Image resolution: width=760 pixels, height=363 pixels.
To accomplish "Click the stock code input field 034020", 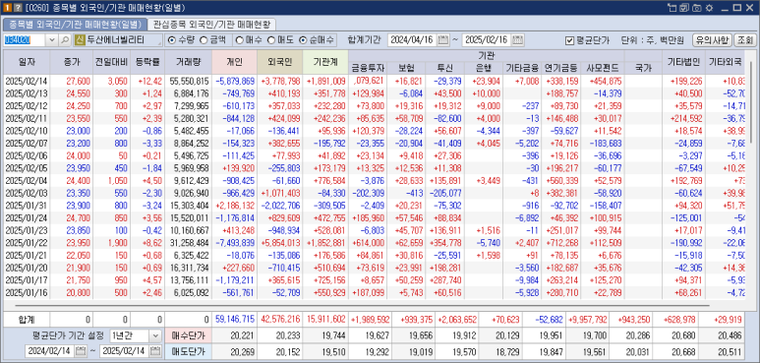I will [x=25, y=40].
